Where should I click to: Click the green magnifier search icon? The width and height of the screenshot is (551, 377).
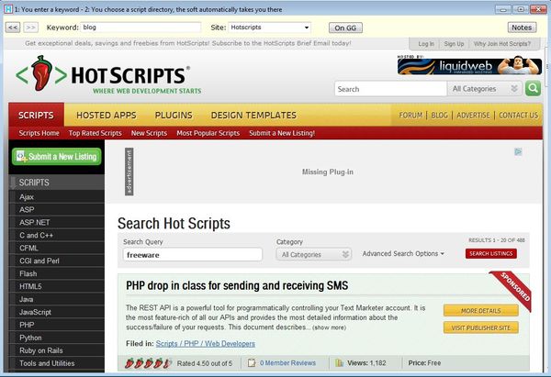pos(533,89)
